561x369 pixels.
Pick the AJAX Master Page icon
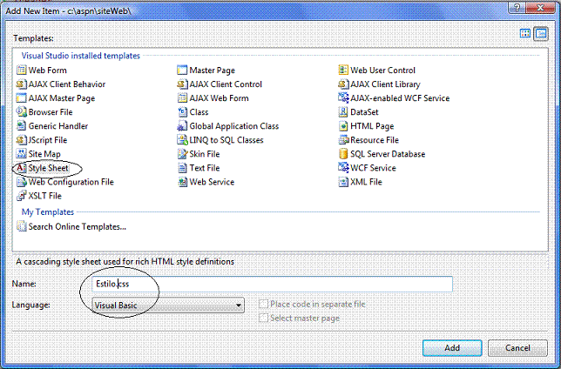(22, 98)
